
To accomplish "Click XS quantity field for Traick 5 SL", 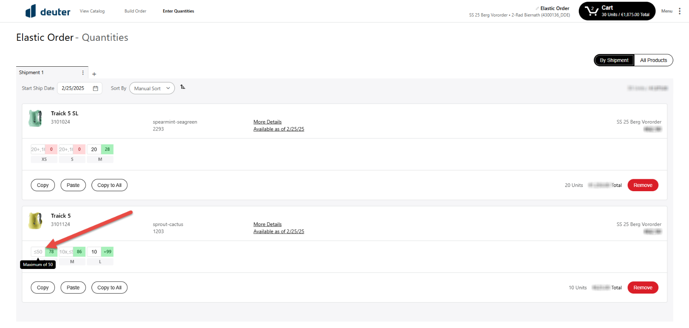I will pyautogui.click(x=38, y=150).
